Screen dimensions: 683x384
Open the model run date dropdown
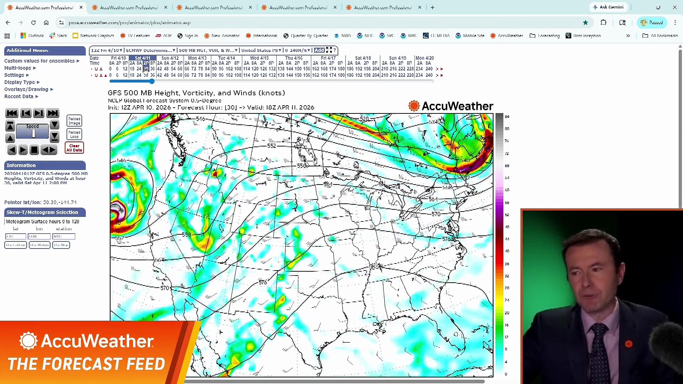[x=107, y=50]
